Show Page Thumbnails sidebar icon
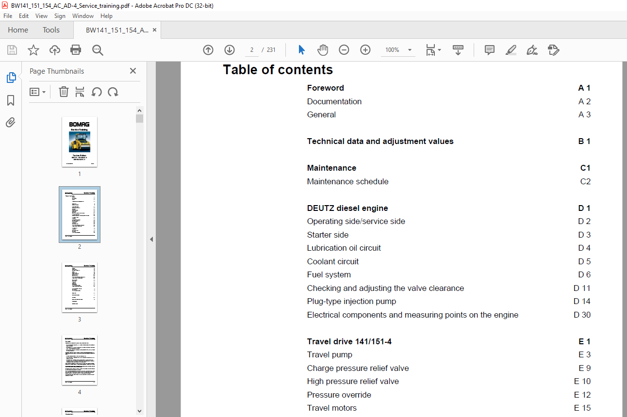The height and width of the screenshot is (417, 627). point(11,78)
